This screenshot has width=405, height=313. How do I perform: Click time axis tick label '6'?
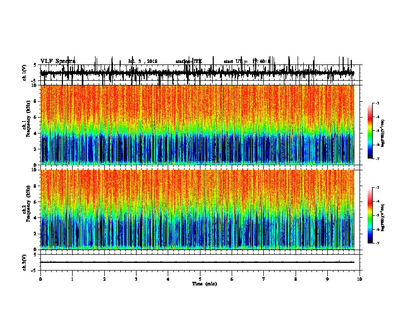point(232,279)
